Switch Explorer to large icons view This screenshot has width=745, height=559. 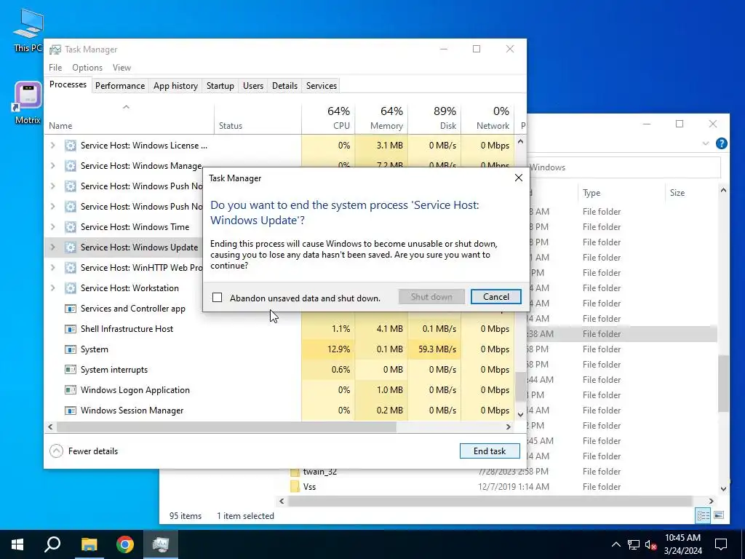click(718, 516)
